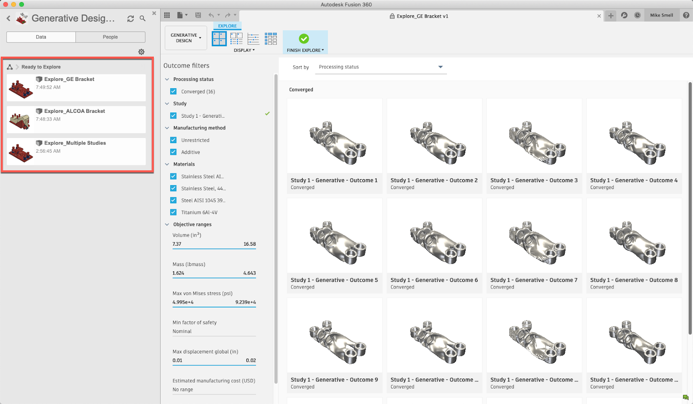Open the help question mark icon
Image resolution: width=693 pixels, height=404 pixels.
coord(686,16)
